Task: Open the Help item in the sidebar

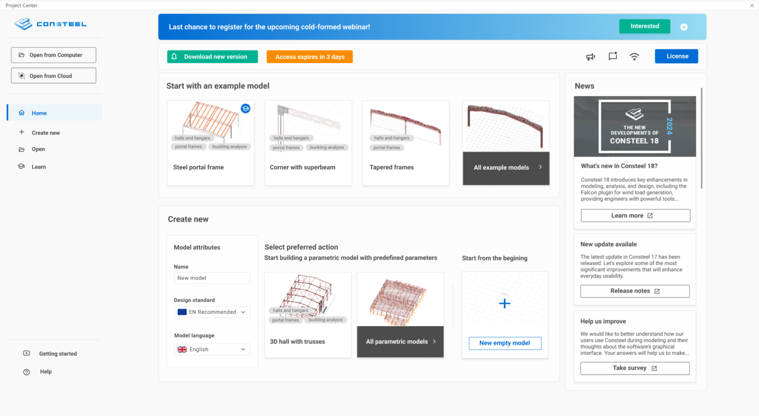Action: pyautogui.click(x=45, y=372)
